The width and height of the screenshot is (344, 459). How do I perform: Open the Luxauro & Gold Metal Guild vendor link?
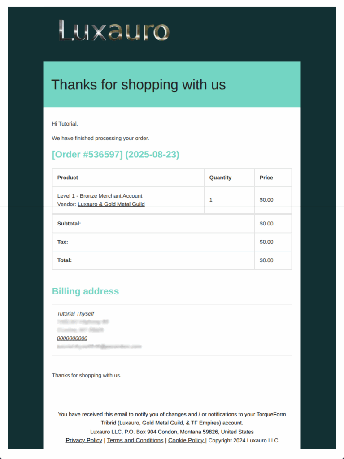tap(111, 204)
